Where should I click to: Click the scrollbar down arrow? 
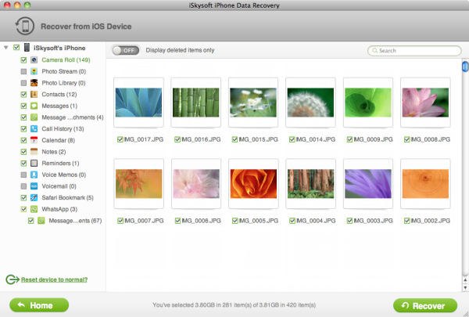pos(465,287)
